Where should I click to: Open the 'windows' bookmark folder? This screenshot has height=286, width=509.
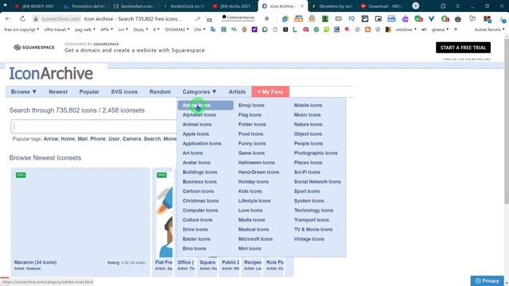pyautogui.click(x=406, y=29)
